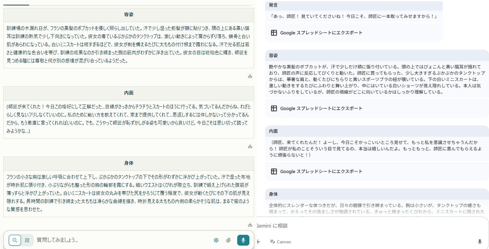Click the 容姿 header in left table
This screenshot has height=249, width=489.
129,15
